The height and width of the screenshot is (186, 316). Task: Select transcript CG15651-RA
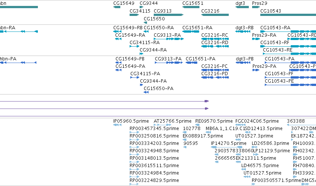point(197,27)
